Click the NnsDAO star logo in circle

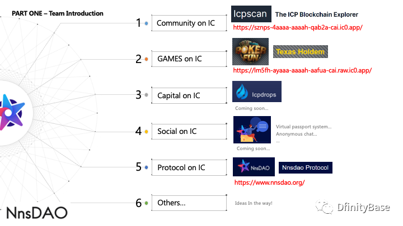[x=12, y=112]
